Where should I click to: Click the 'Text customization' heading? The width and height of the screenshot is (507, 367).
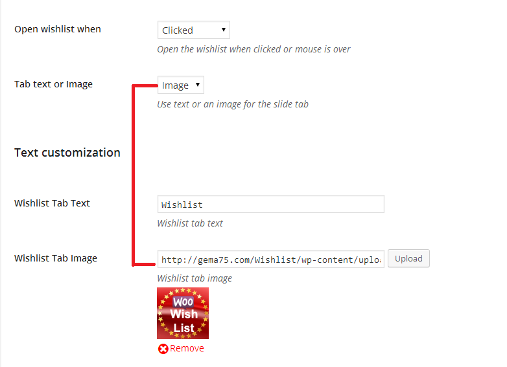pyautogui.click(x=67, y=153)
